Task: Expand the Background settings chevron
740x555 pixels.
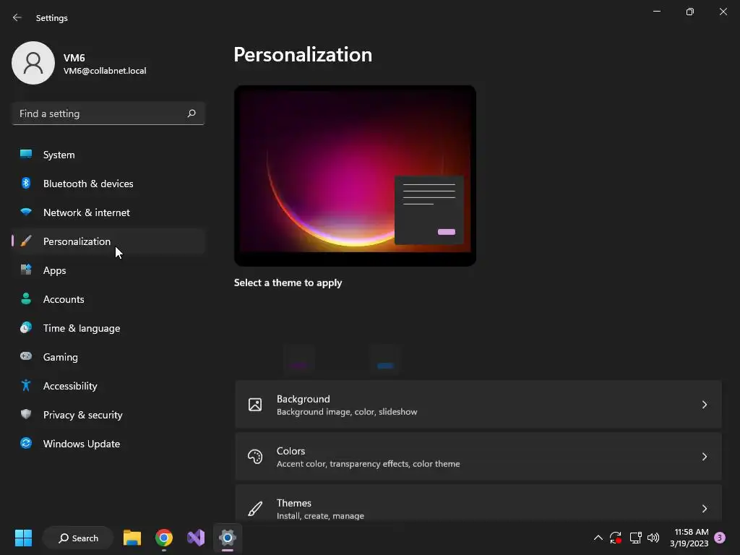Action: (704, 405)
